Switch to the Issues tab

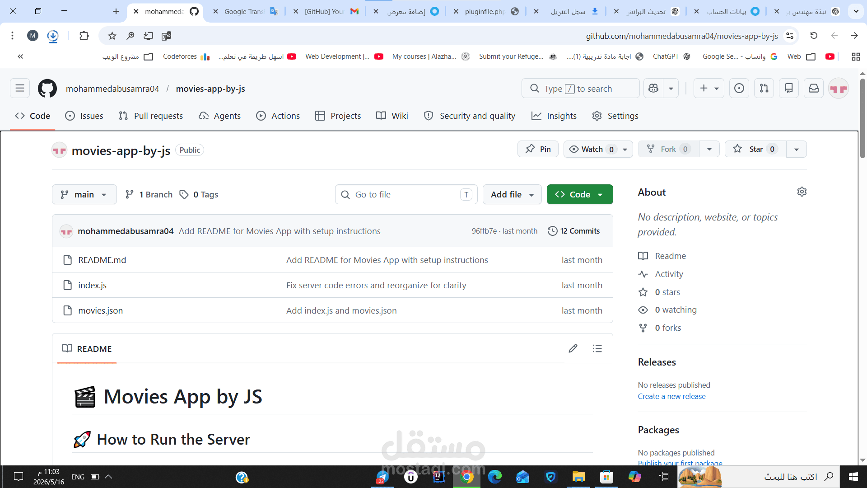coord(84,116)
